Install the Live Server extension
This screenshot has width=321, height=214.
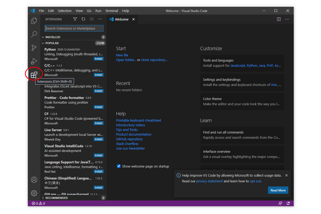(x=99, y=139)
